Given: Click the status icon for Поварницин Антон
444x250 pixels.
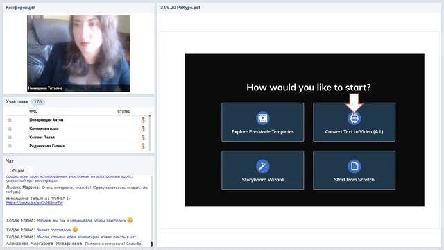Looking at the screenshot, I should [143, 120].
